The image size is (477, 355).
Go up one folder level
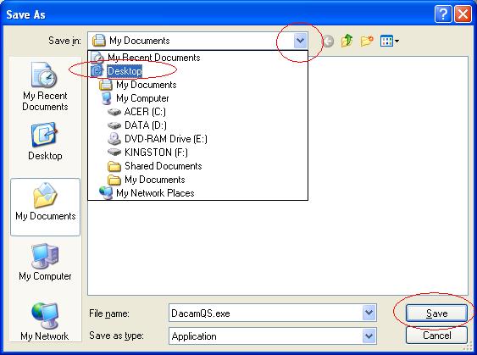tap(347, 41)
